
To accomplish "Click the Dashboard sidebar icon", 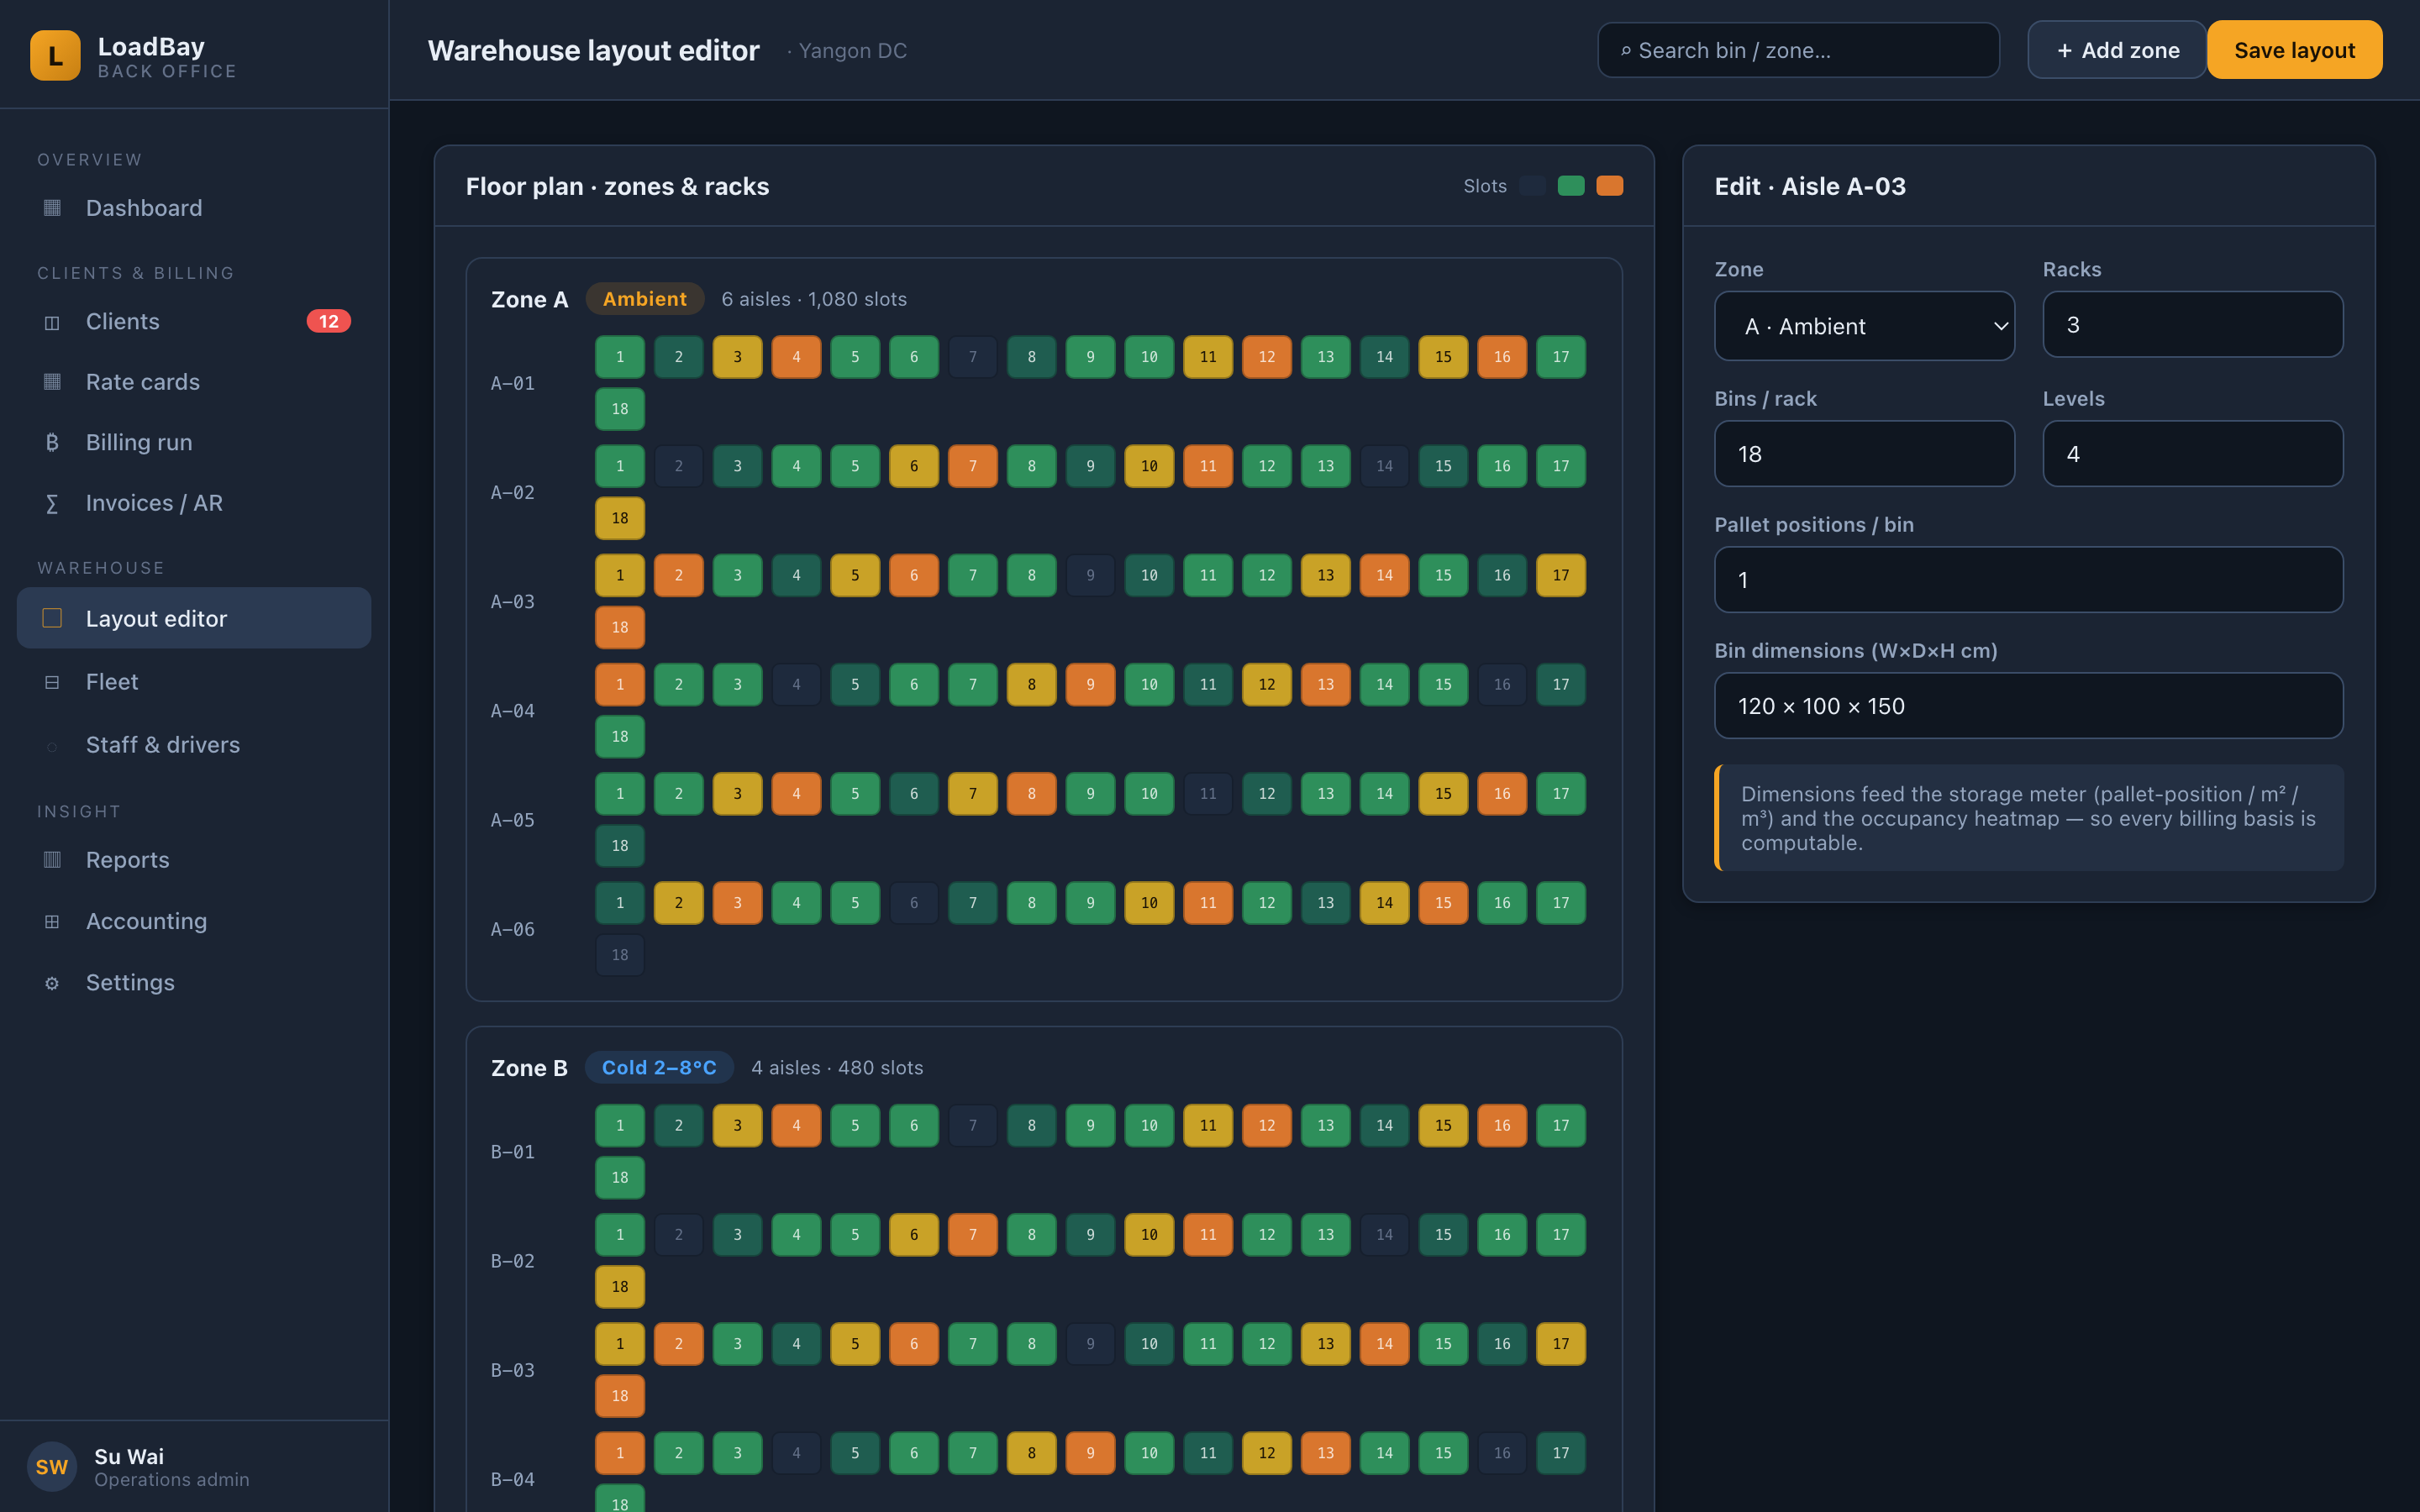I will pyautogui.click(x=52, y=208).
